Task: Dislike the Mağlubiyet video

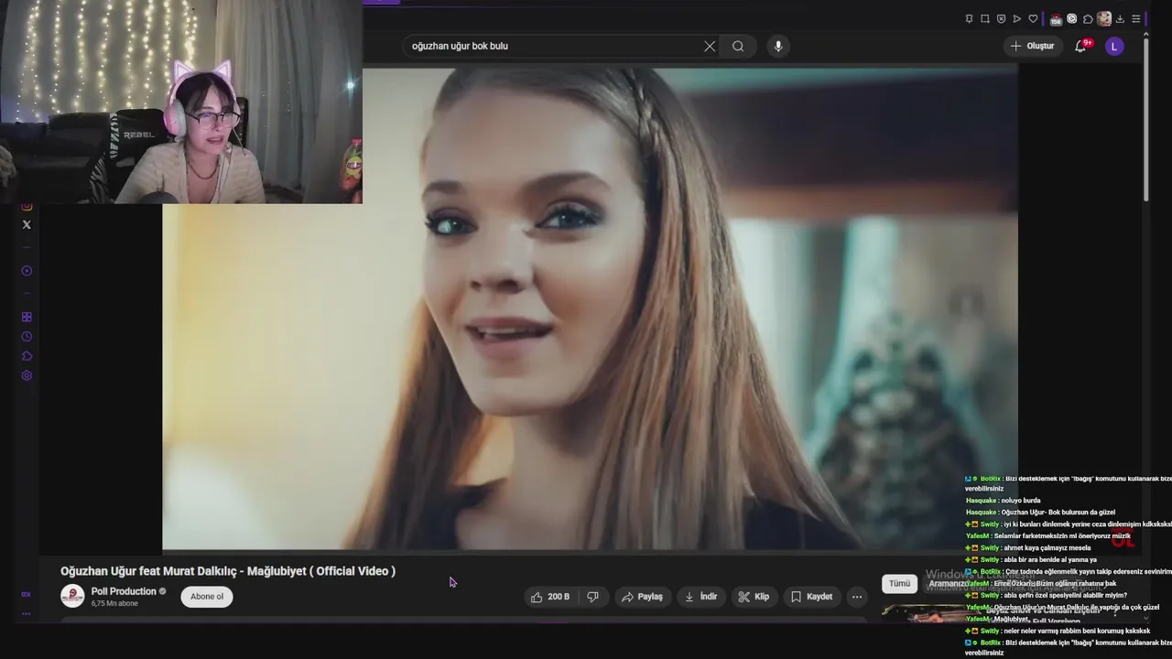Action: click(x=592, y=597)
